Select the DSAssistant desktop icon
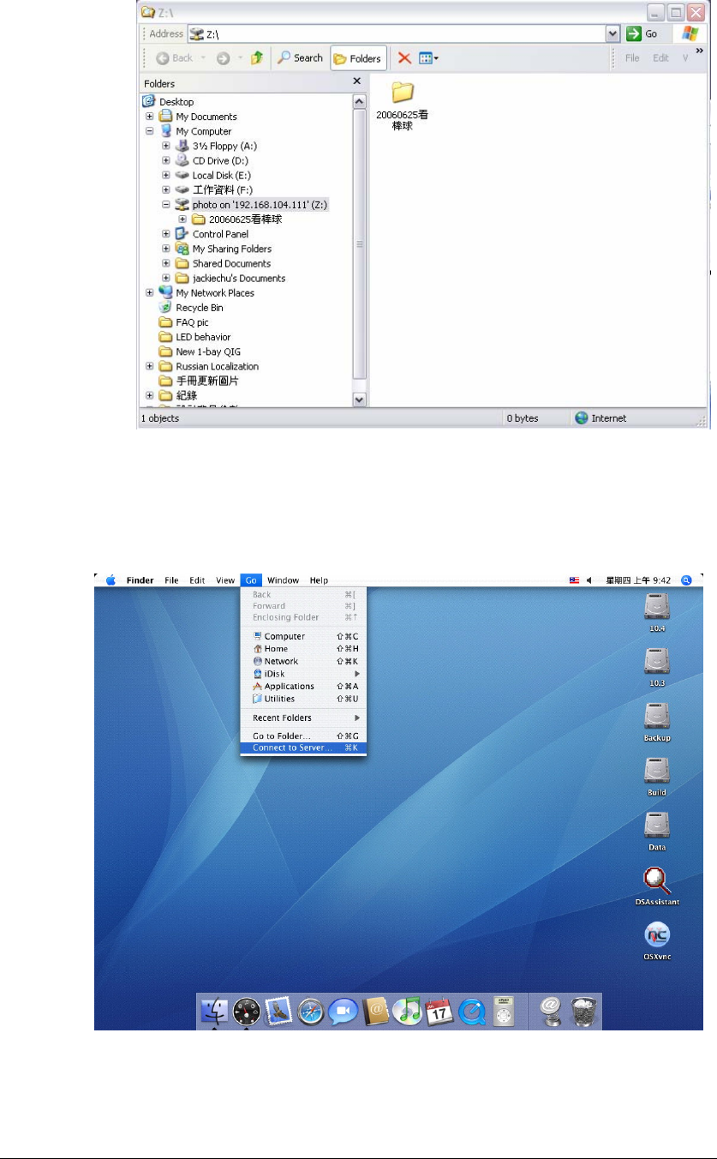 pyautogui.click(x=657, y=886)
